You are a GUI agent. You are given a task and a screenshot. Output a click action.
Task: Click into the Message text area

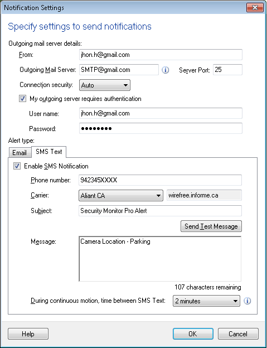[160, 259]
